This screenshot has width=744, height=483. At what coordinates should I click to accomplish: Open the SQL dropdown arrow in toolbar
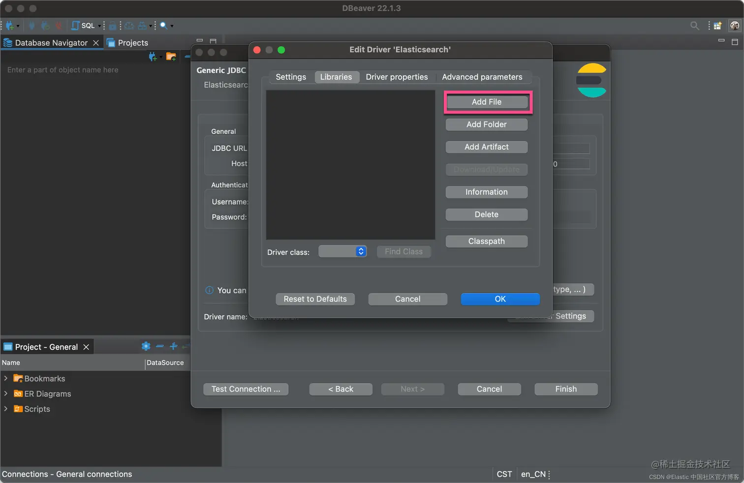(x=99, y=26)
